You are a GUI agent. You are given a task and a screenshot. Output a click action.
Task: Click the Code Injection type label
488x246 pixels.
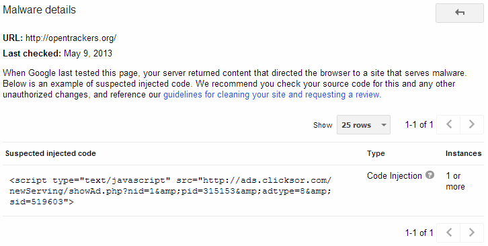(395, 175)
